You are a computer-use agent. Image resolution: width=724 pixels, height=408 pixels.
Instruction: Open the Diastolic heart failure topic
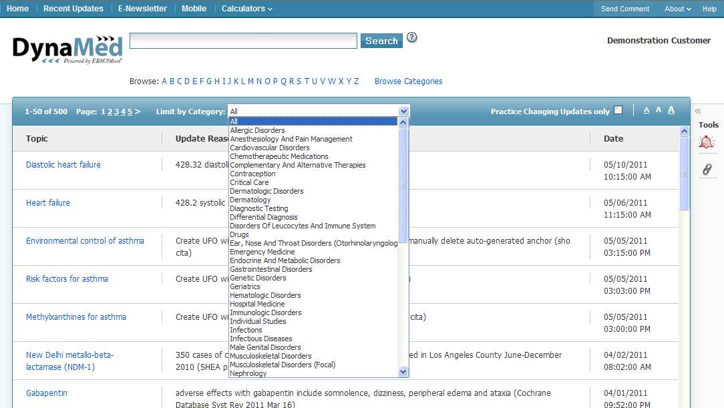point(63,165)
